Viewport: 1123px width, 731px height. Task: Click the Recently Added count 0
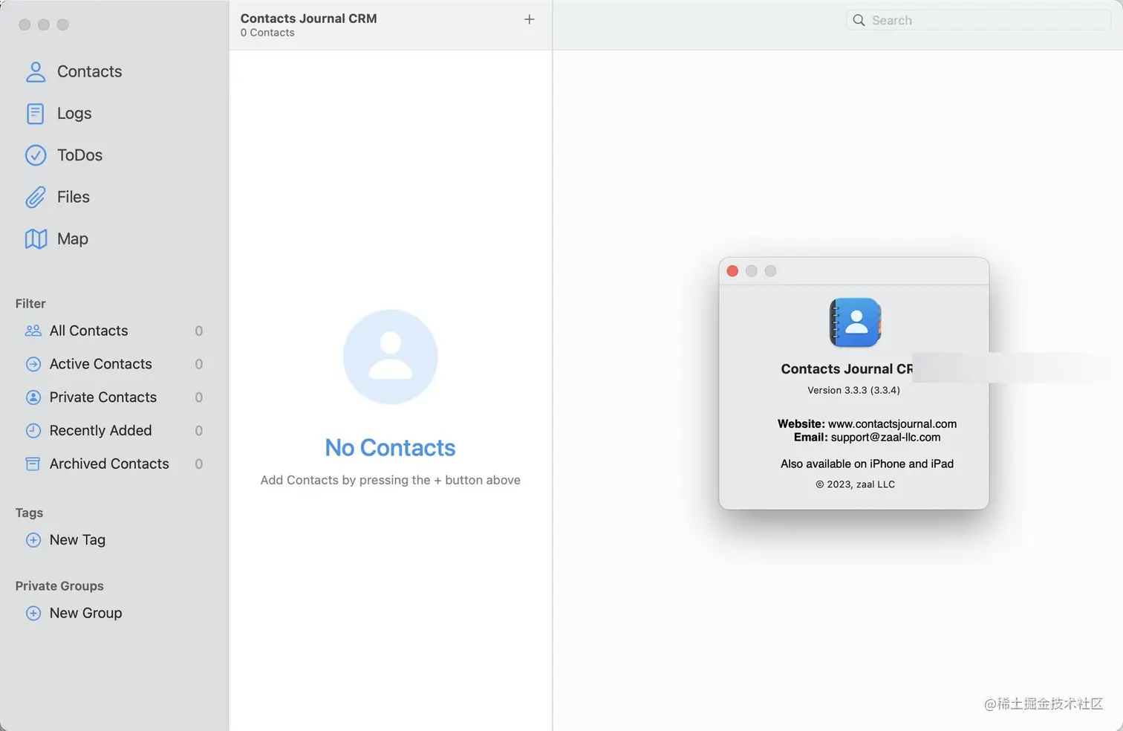click(x=199, y=431)
